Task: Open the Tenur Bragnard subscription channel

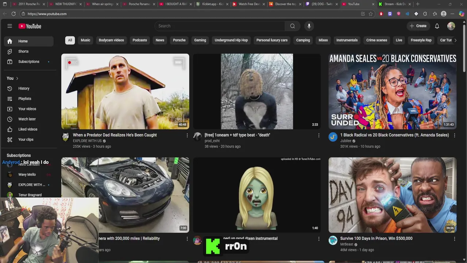Action: pyautogui.click(x=30, y=195)
